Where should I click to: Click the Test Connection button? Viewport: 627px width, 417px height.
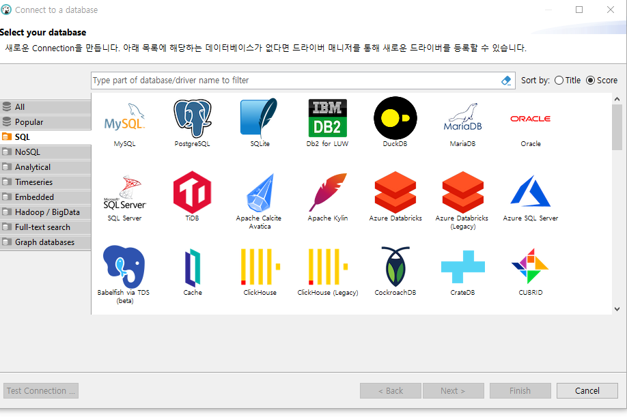(41, 390)
